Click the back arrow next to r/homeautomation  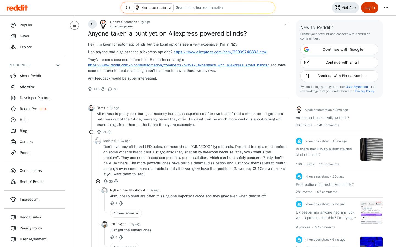tap(92, 24)
